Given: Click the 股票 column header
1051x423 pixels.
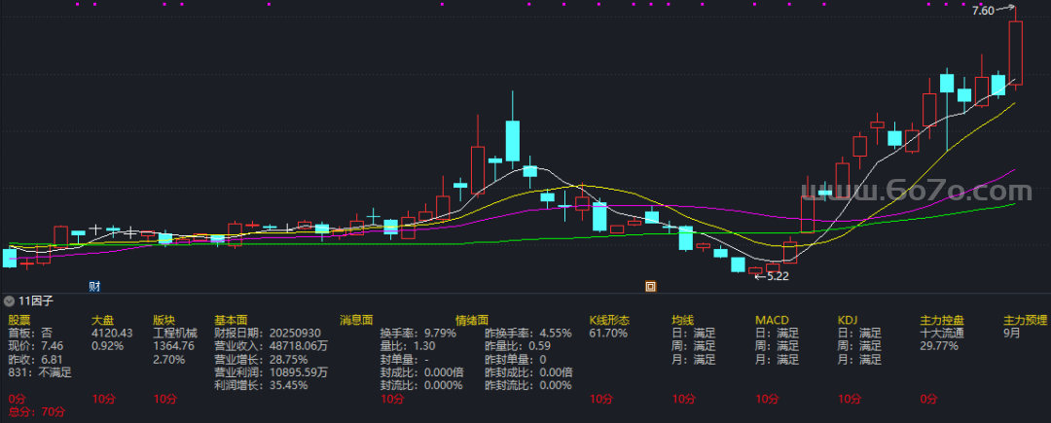Looking at the screenshot, I should pos(19,319).
